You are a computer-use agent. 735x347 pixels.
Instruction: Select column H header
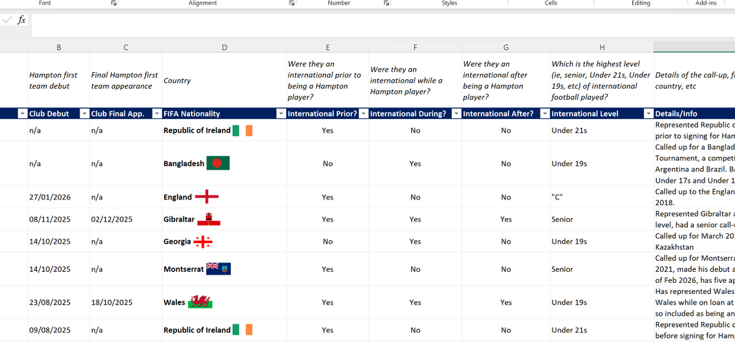[x=602, y=47]
